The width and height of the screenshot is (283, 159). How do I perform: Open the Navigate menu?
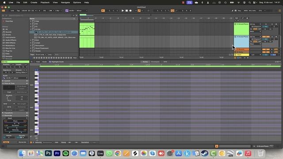pos(65,3)
